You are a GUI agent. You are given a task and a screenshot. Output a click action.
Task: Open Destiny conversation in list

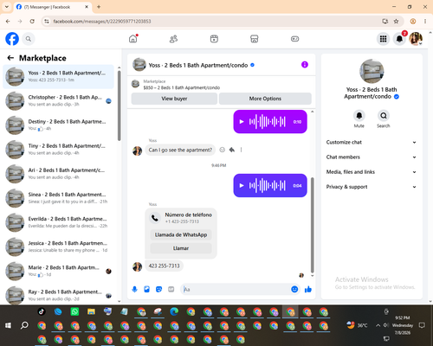point(58,125)
